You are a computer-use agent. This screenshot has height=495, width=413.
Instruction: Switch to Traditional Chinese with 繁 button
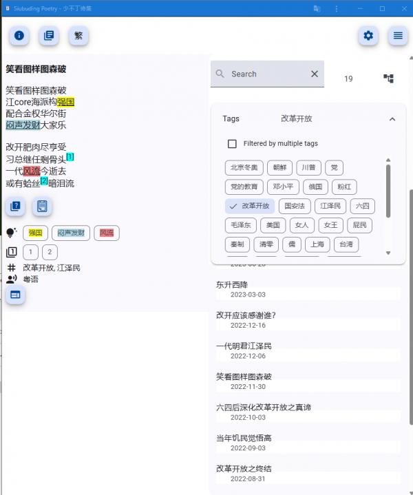pos(78,36)
